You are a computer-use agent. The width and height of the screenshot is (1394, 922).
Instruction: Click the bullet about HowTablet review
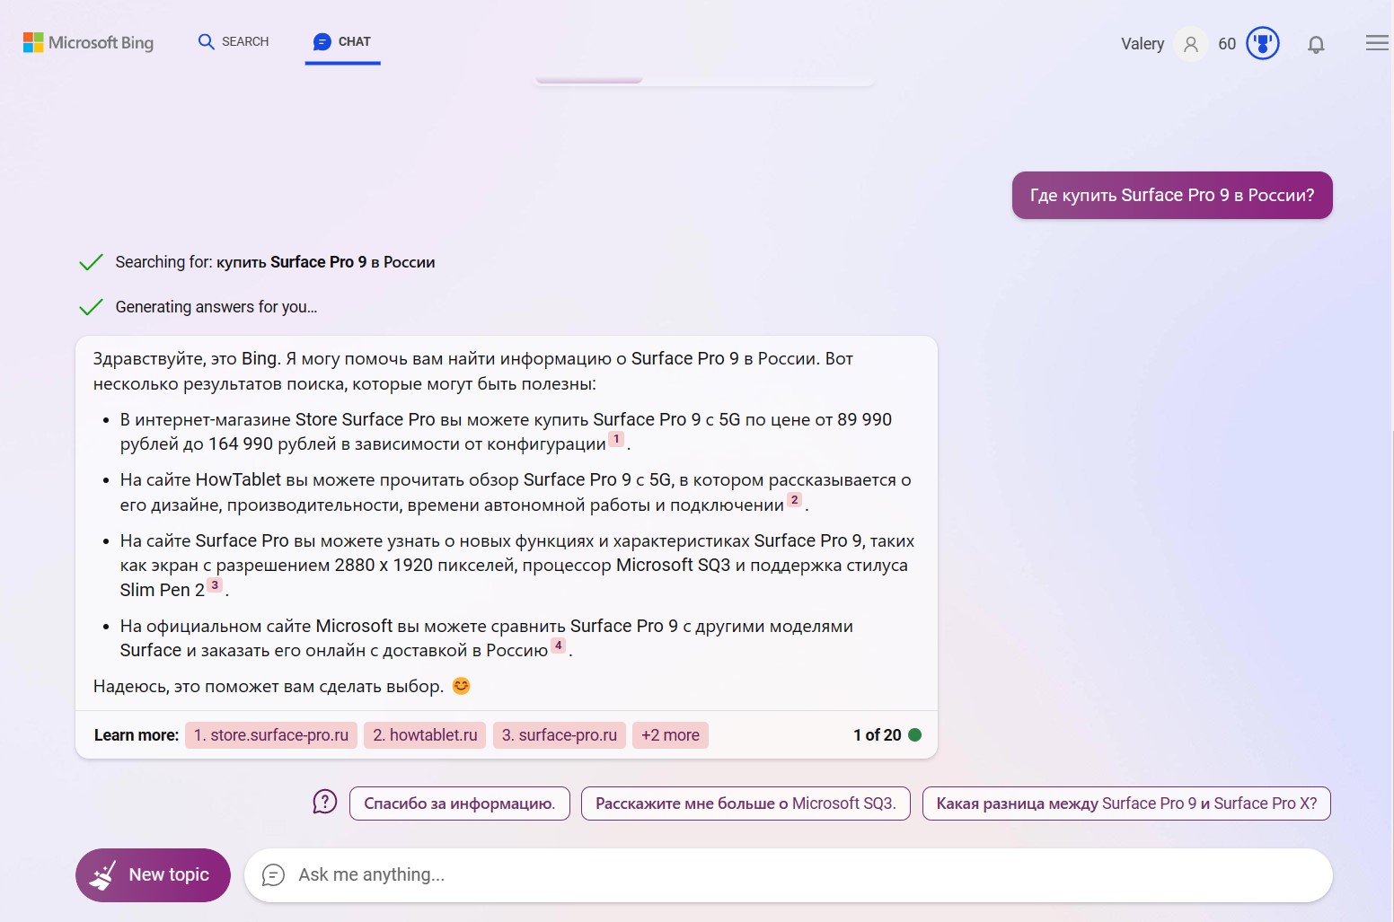coord(516,492)
